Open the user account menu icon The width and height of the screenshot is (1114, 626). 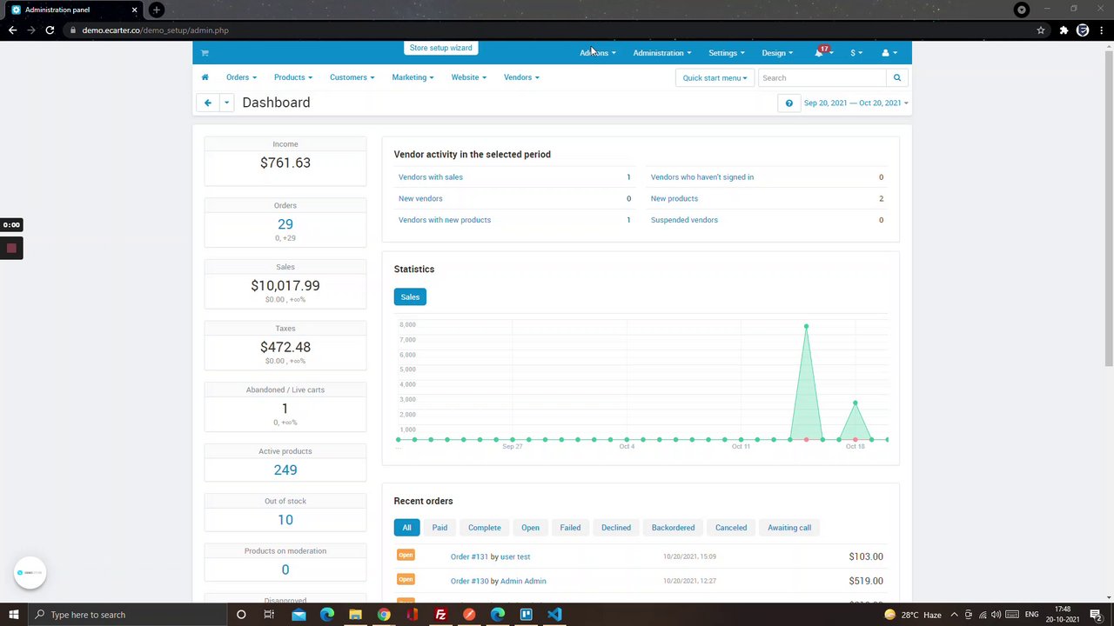pos(889,53)
